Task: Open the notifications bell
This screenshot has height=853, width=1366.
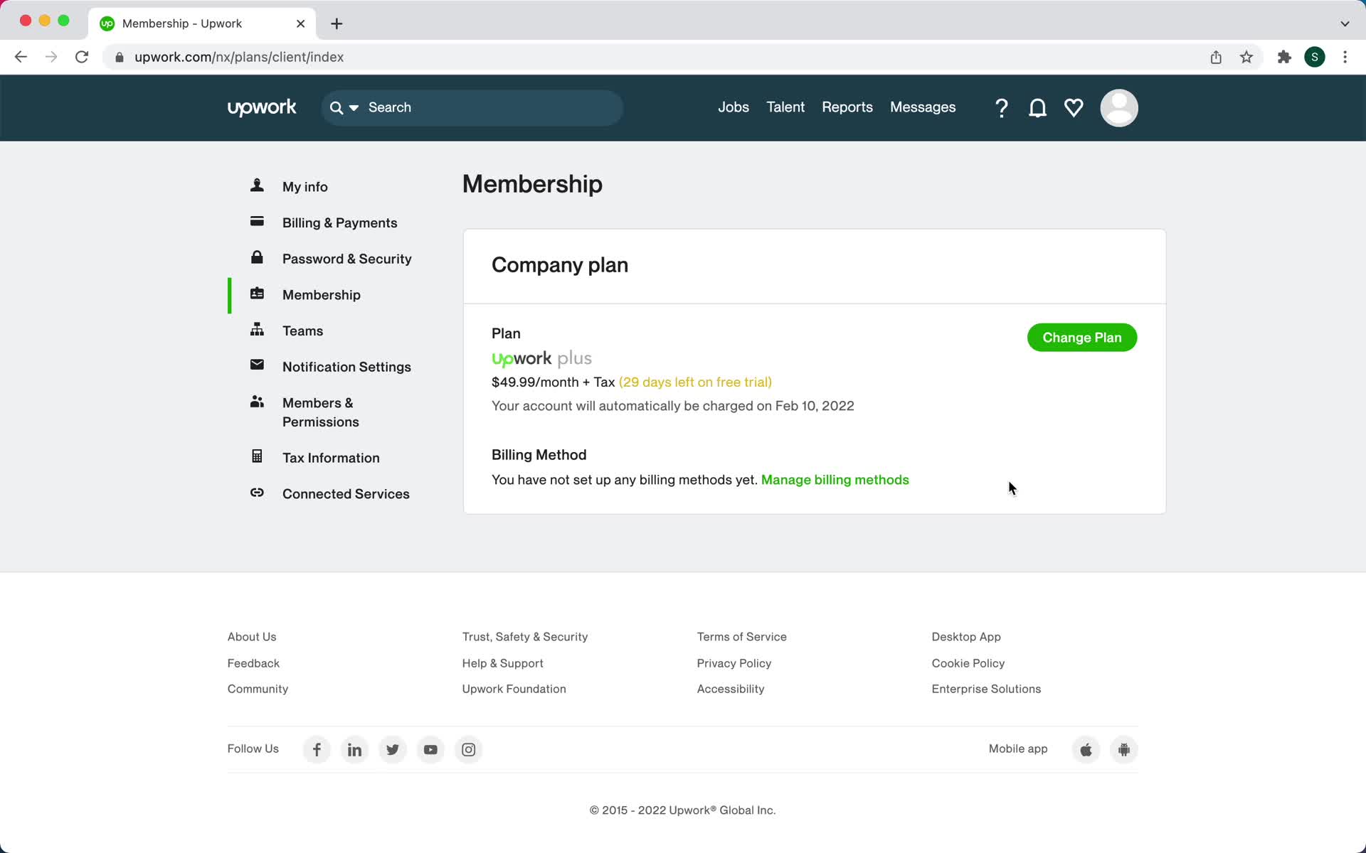Action: pyautogui.click(x=1037, y=108)
